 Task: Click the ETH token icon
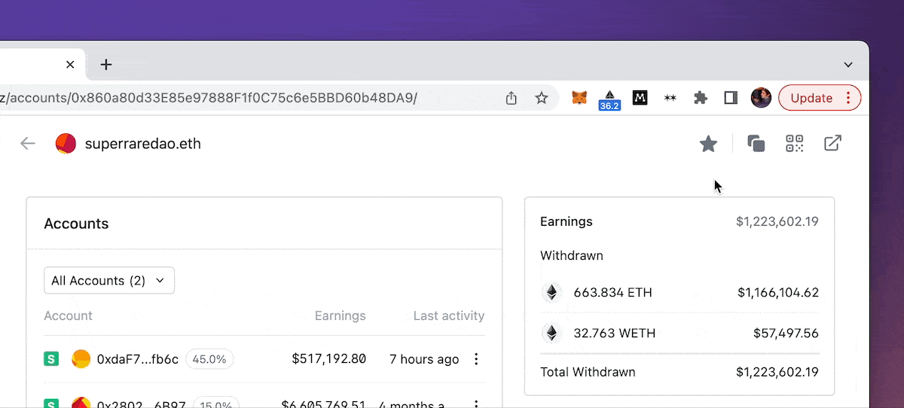click(552, 292)
